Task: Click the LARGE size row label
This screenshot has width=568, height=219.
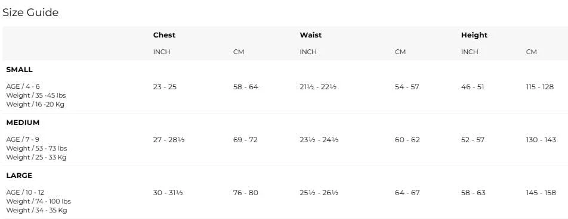Action: (x=19, y=176)
